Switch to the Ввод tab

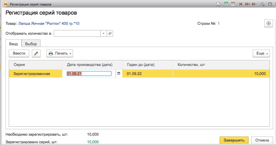coord(13,44)
